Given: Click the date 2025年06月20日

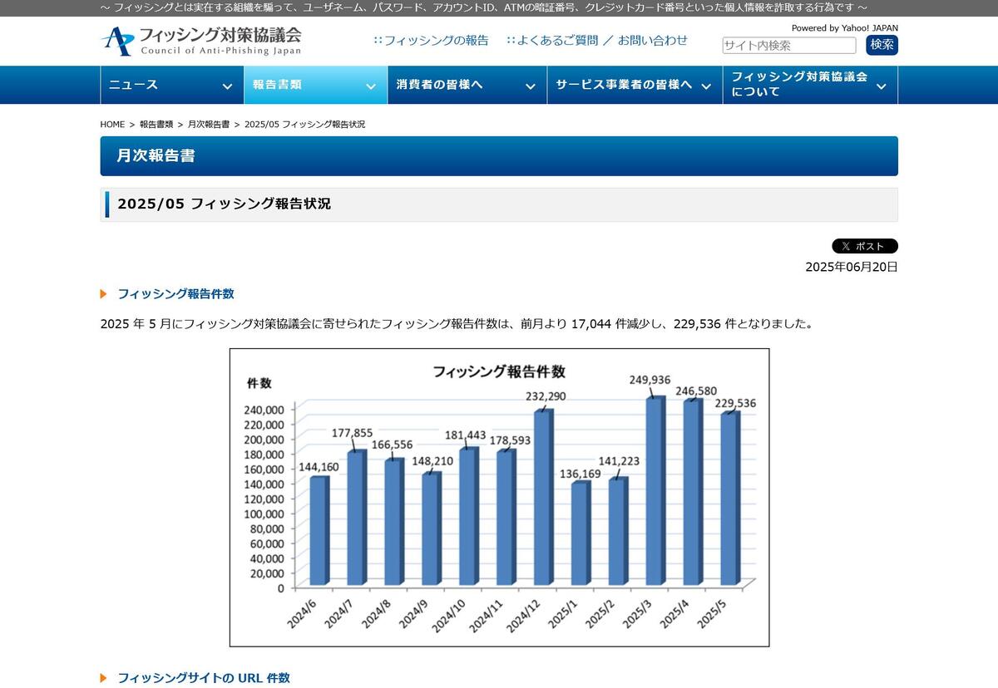Looking at the screenshot, I should click(x=852, y=267).
